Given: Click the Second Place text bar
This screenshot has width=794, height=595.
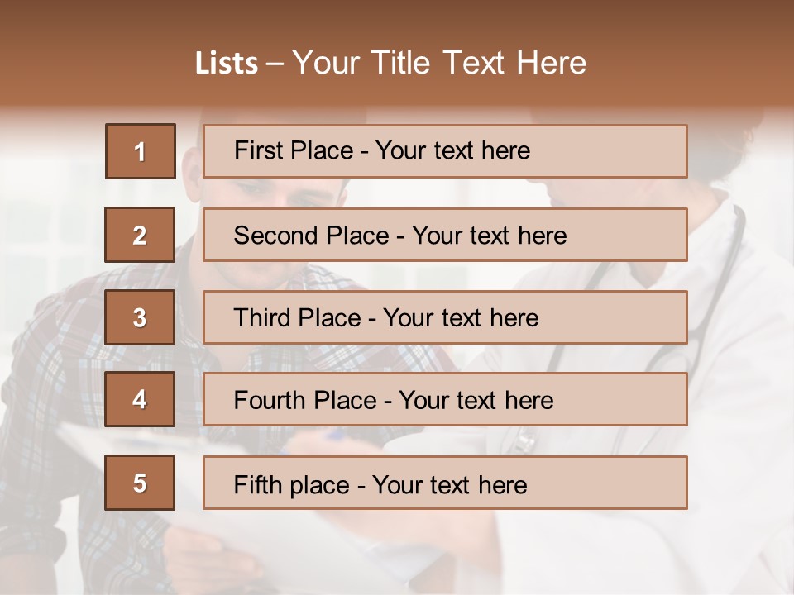Looking at the screenshot, I should pyautogui.click(x=445, y=235).
